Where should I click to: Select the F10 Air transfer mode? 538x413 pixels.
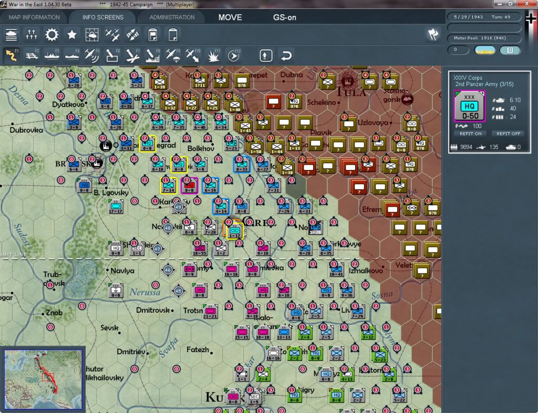193,55
